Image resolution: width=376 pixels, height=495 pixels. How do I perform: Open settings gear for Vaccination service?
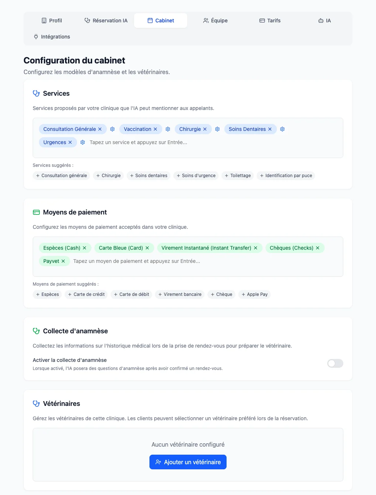(x=168, y=129)
